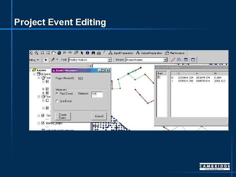Click the M value 2061.612
The height and width of the screenshot is (177, 236).
point(220,81)
